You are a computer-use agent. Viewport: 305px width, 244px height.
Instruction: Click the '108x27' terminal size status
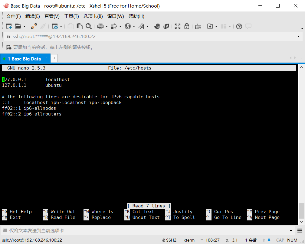tap(210, 240)
